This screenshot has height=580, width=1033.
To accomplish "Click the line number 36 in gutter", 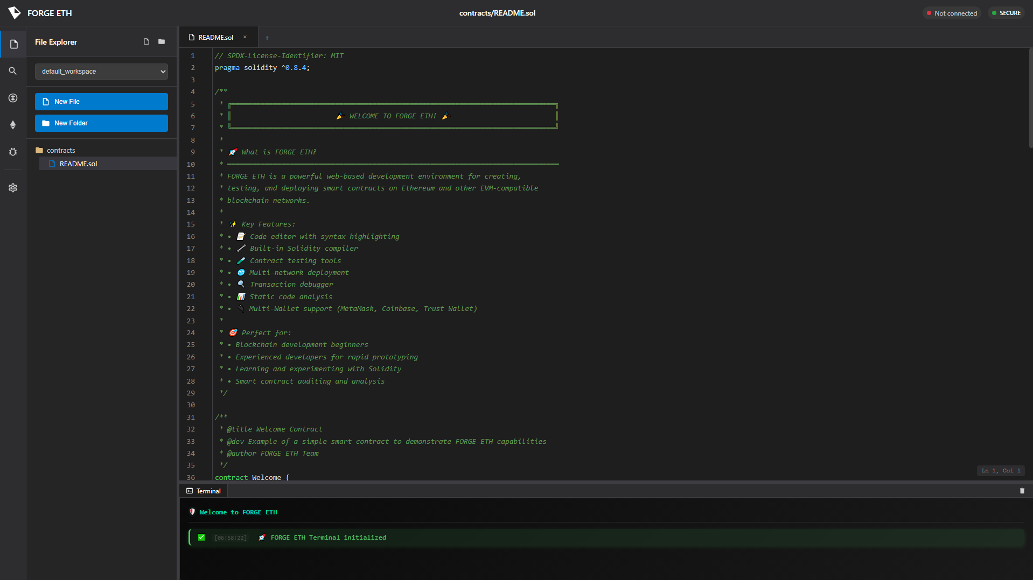I will pyautogui.click(x=191, y=477).
